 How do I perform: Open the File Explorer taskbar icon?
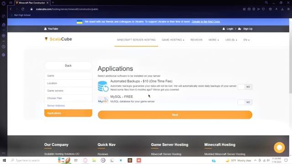point(94,160)
